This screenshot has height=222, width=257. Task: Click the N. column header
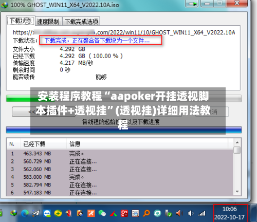(x=13, y=144)
